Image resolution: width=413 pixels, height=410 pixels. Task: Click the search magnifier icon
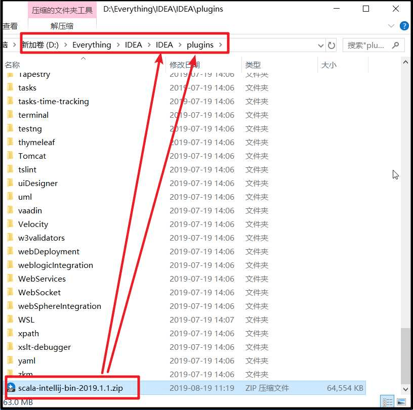point(396,45)
